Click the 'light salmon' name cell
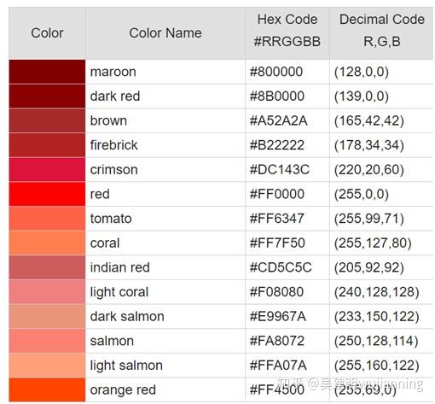Viewport: 435px width, 404px height. [165, 366]
